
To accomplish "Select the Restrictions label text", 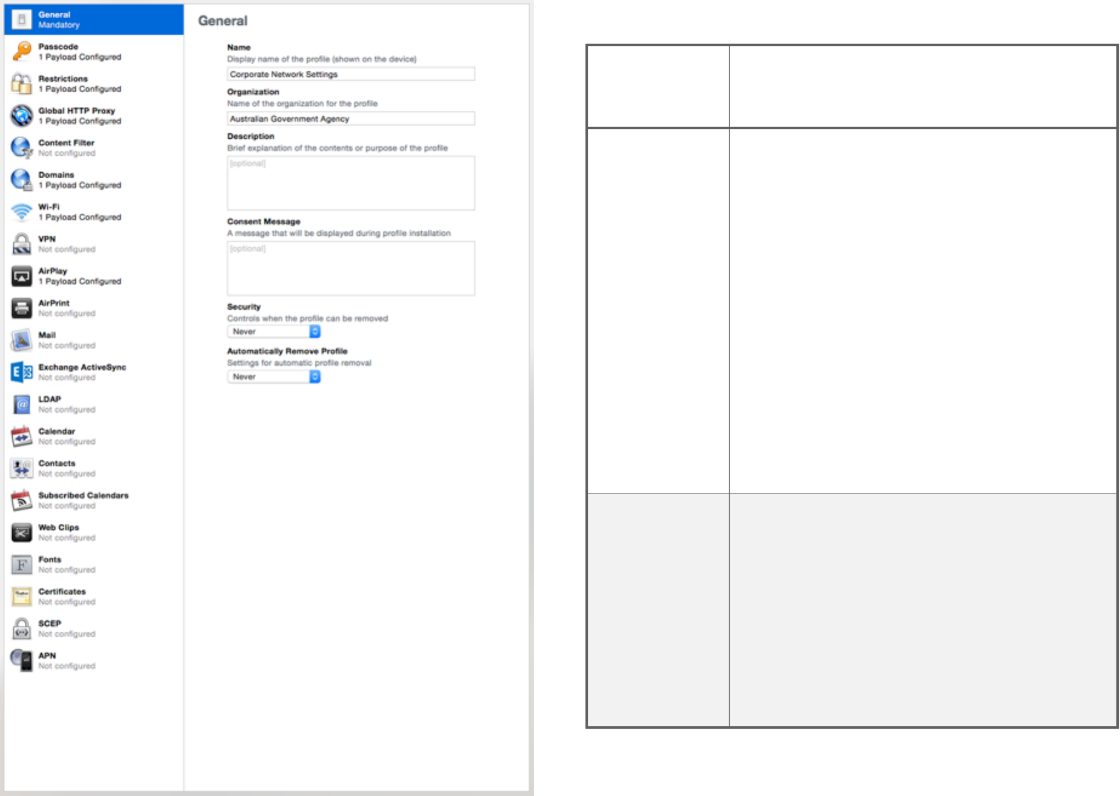I will click(63, 79).
